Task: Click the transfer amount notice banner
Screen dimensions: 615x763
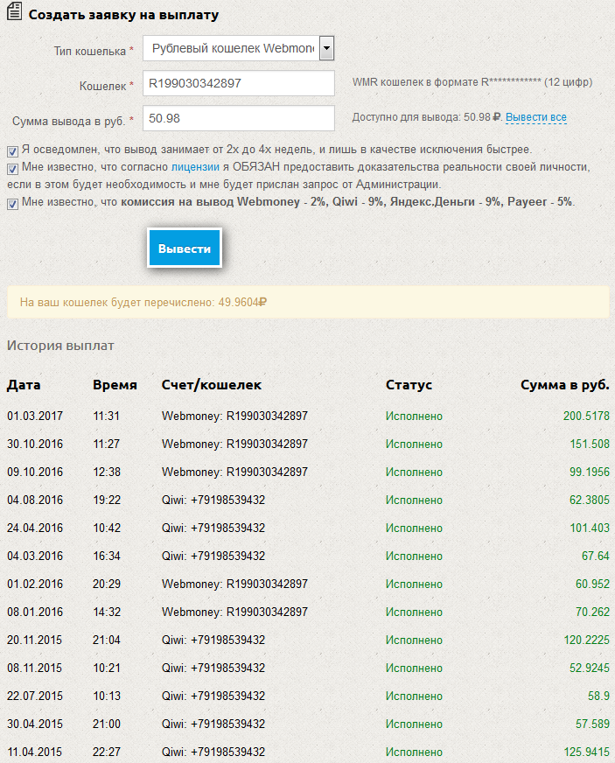Action: click(307, 302)
